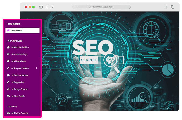Click the AI Text To Speech icon
This screenshot has height=120, width=182.
click(x=8, y=113)
